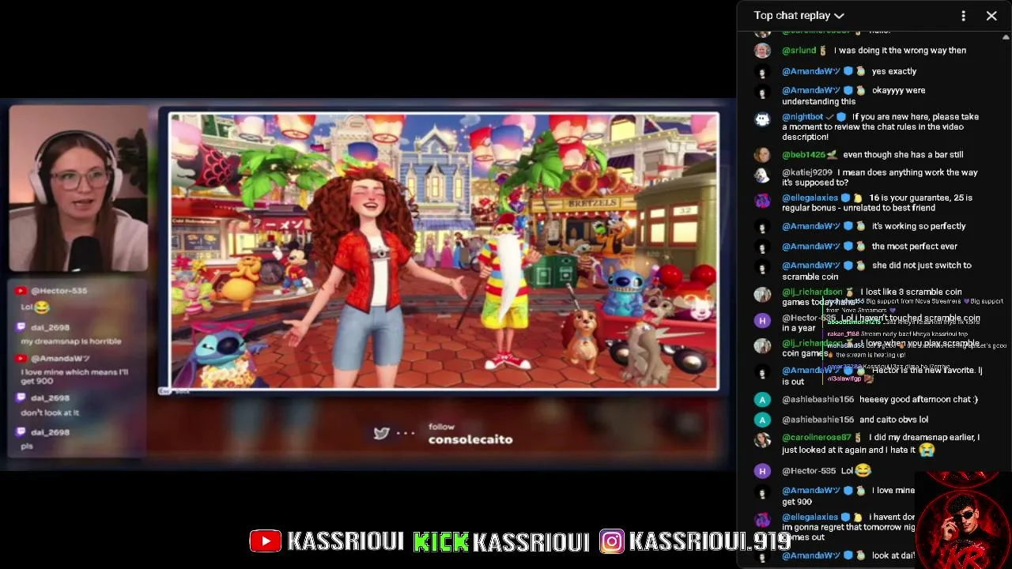Click the @nightbot username in chat

tap(802, 117)
